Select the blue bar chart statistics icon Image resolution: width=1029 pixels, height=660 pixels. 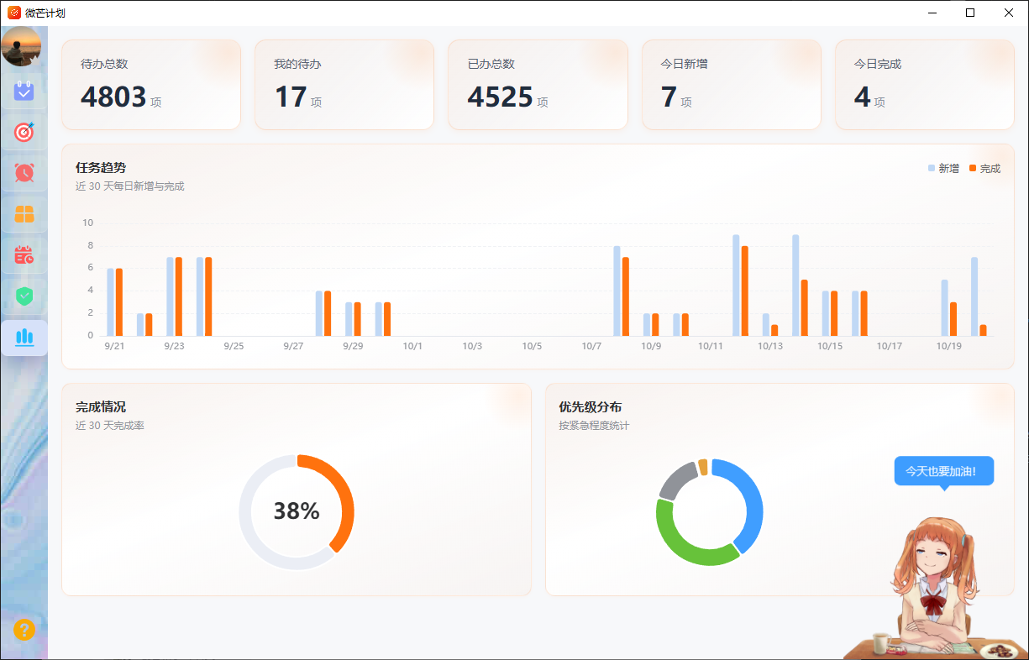[x=24, y=338]
